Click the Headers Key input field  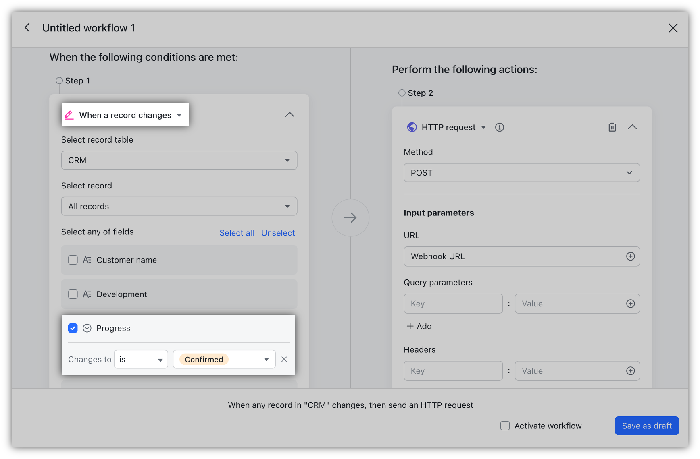[x=453, y=371]
